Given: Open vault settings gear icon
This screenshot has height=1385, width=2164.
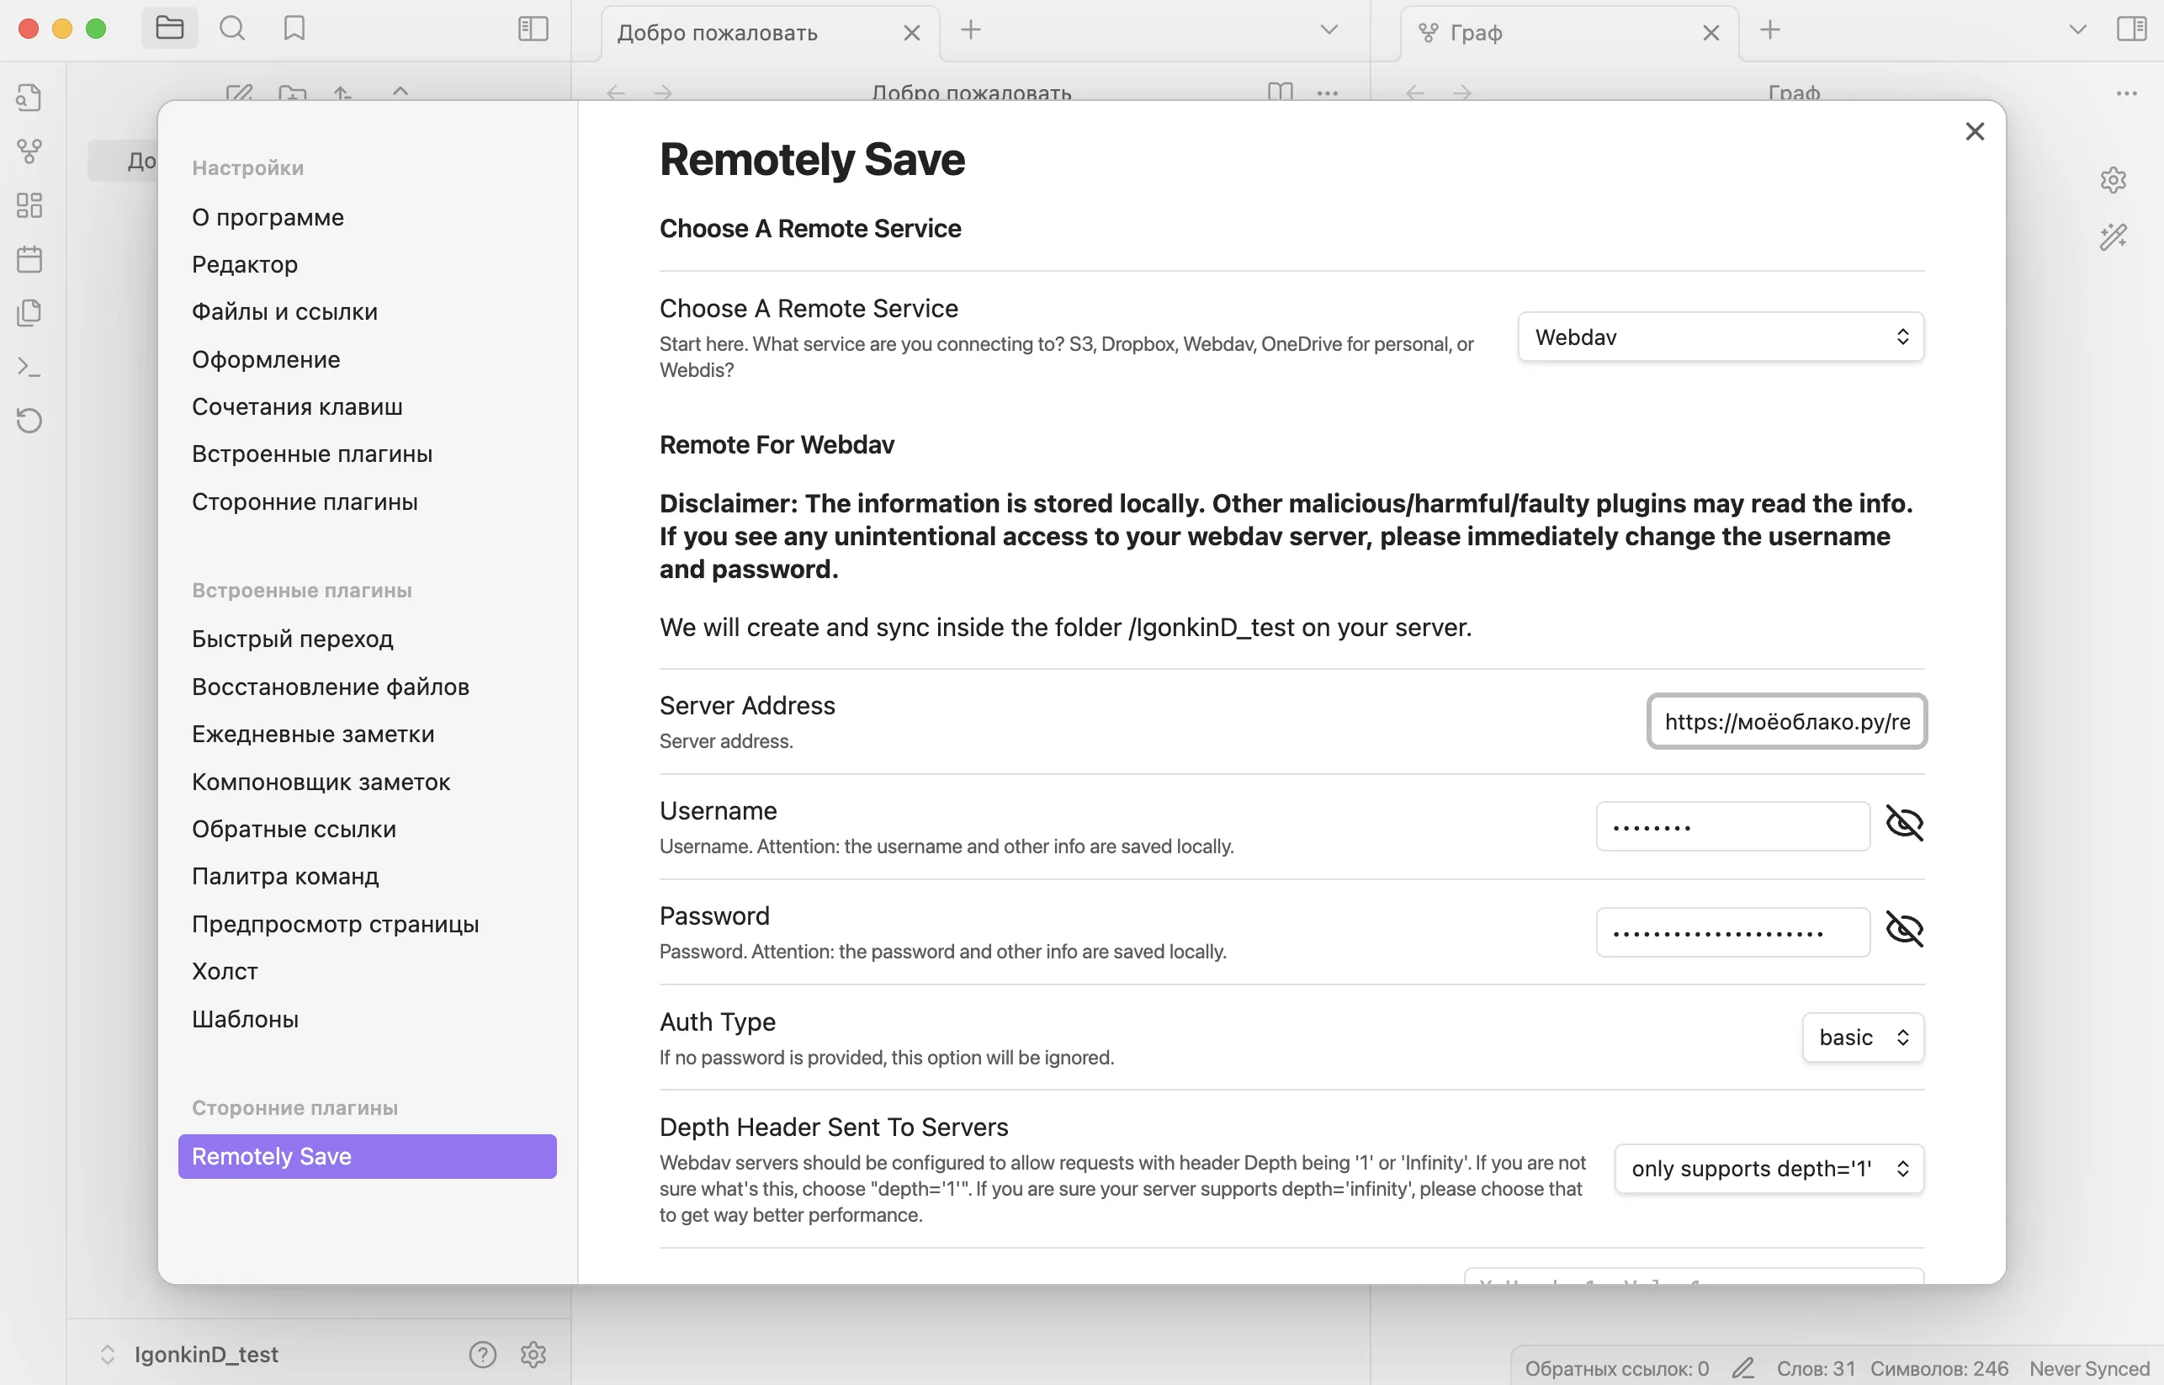Looking at the screenshot, I should tap(533, 1354).
